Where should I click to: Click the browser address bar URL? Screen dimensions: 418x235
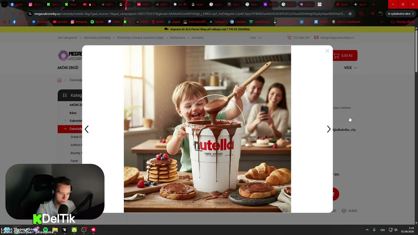pyautogui.click(x=189, y=14)
